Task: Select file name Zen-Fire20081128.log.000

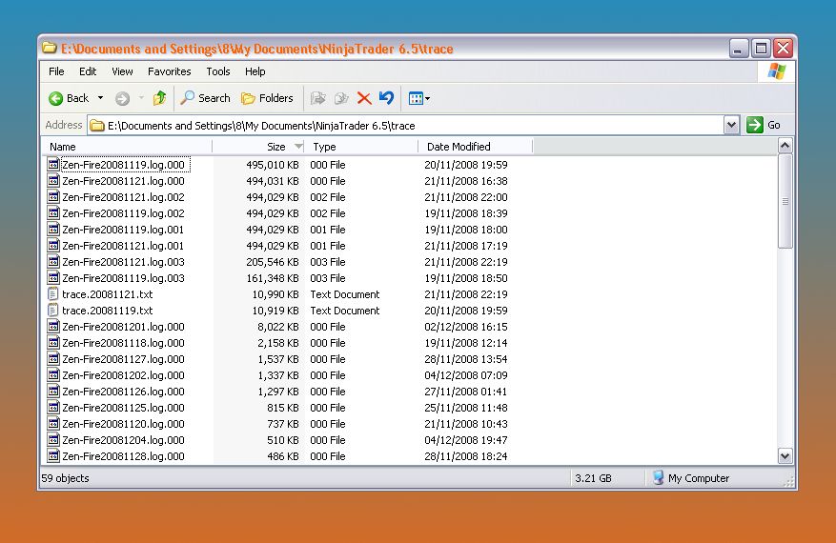Action: pos(123,456)
